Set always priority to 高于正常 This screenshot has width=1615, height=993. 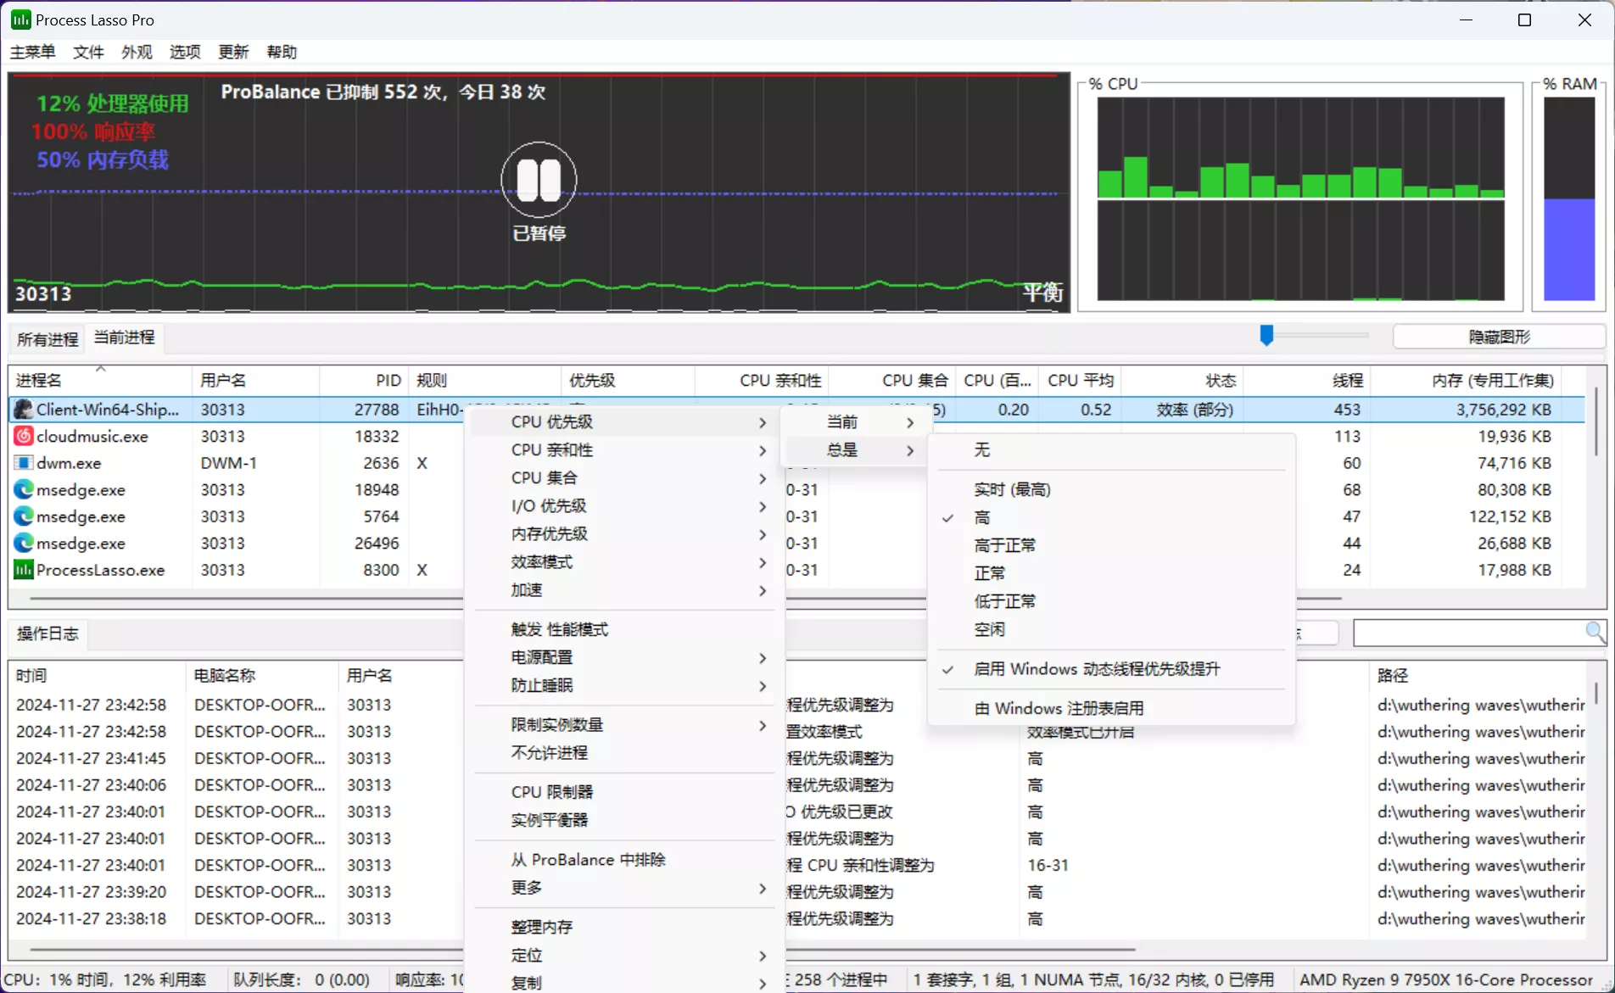[1004, 545]
